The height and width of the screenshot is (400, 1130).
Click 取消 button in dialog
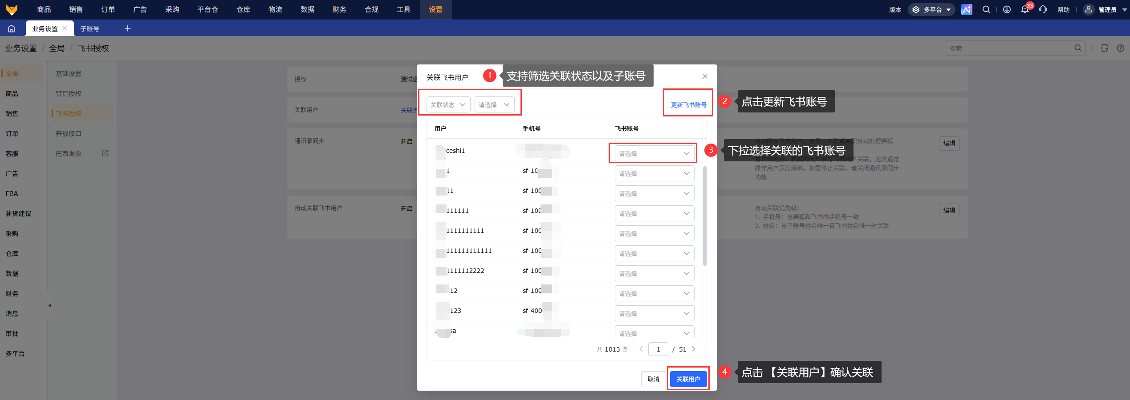click(x=654, y=379)
